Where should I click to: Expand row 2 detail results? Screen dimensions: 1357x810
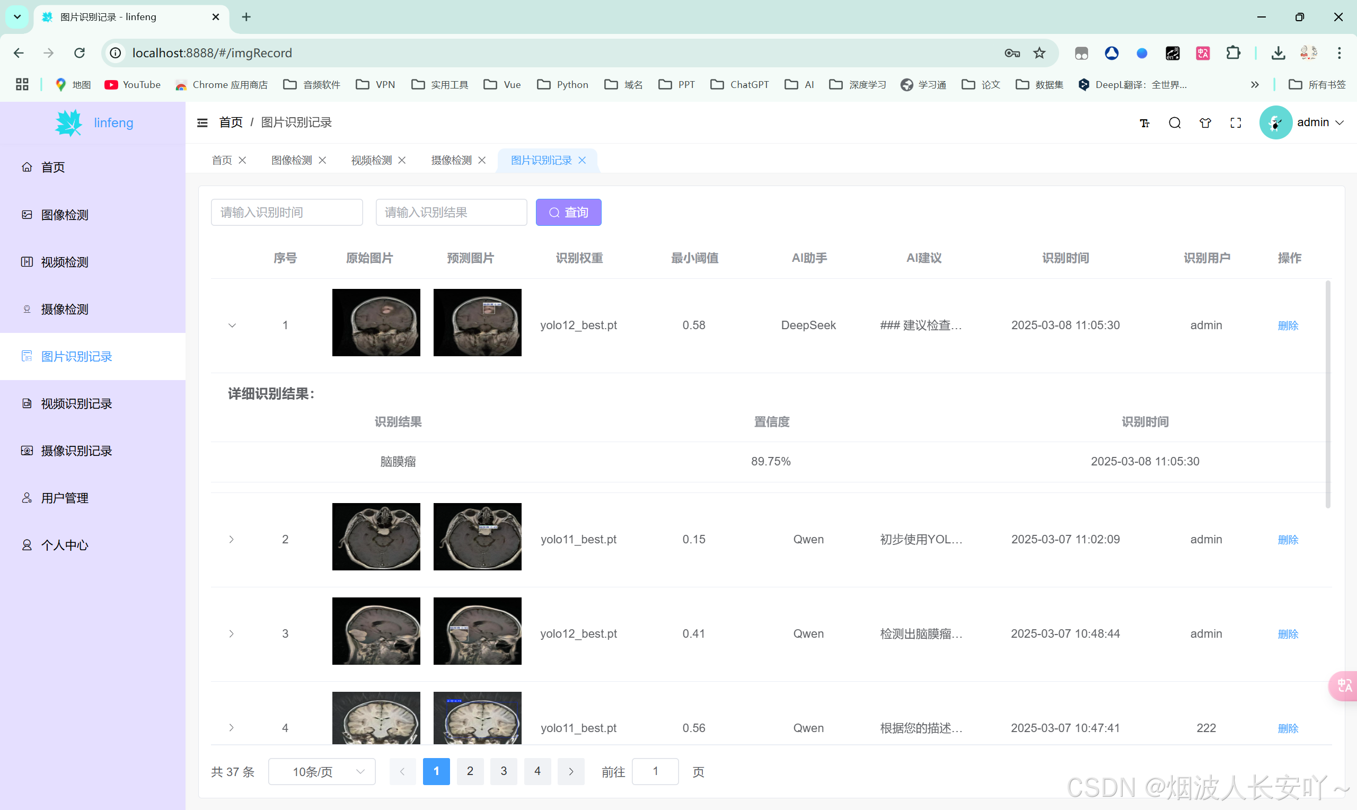231,539
